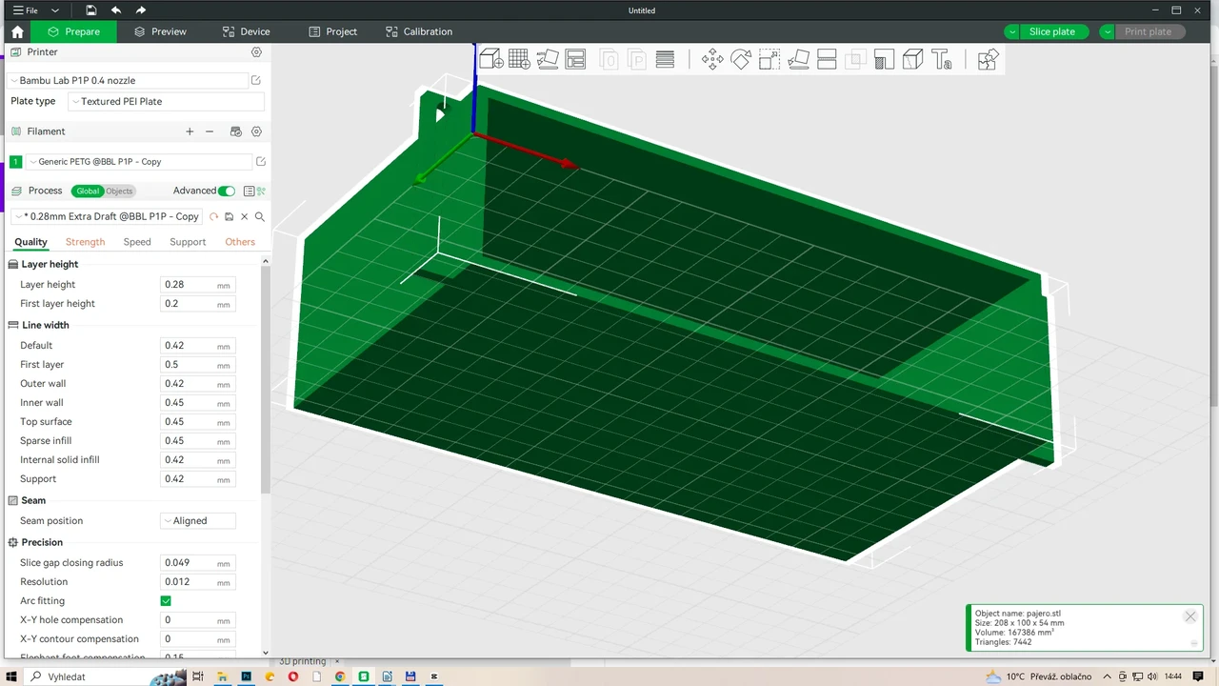Click the Layer height value field
Image resolution: width=1219 pixels, height=686 pixels.
pos(197,285)
